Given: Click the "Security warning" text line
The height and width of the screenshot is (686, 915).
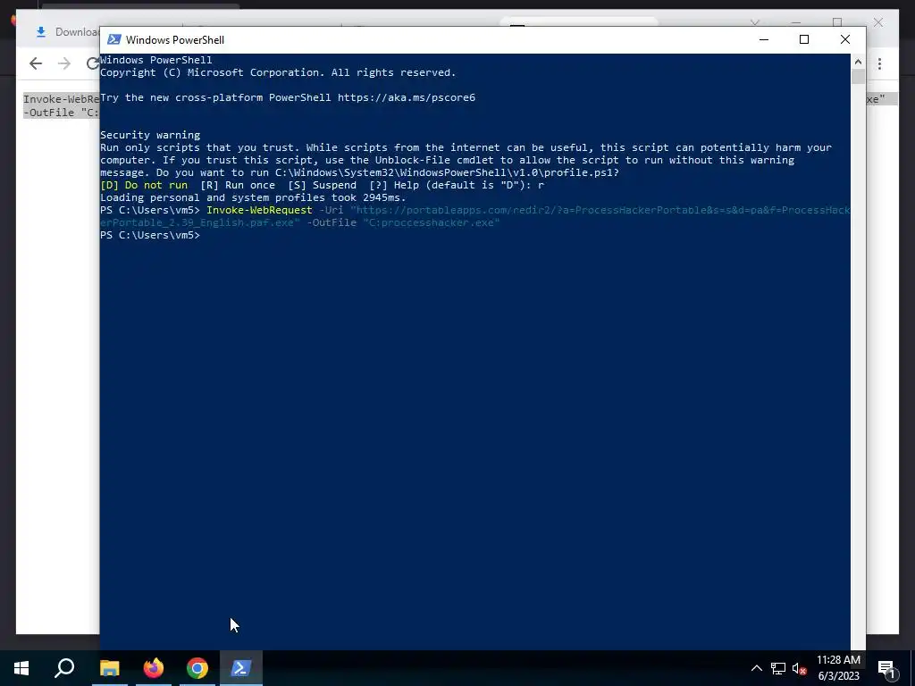Looking at the screenshot, I should coord(150,136).
